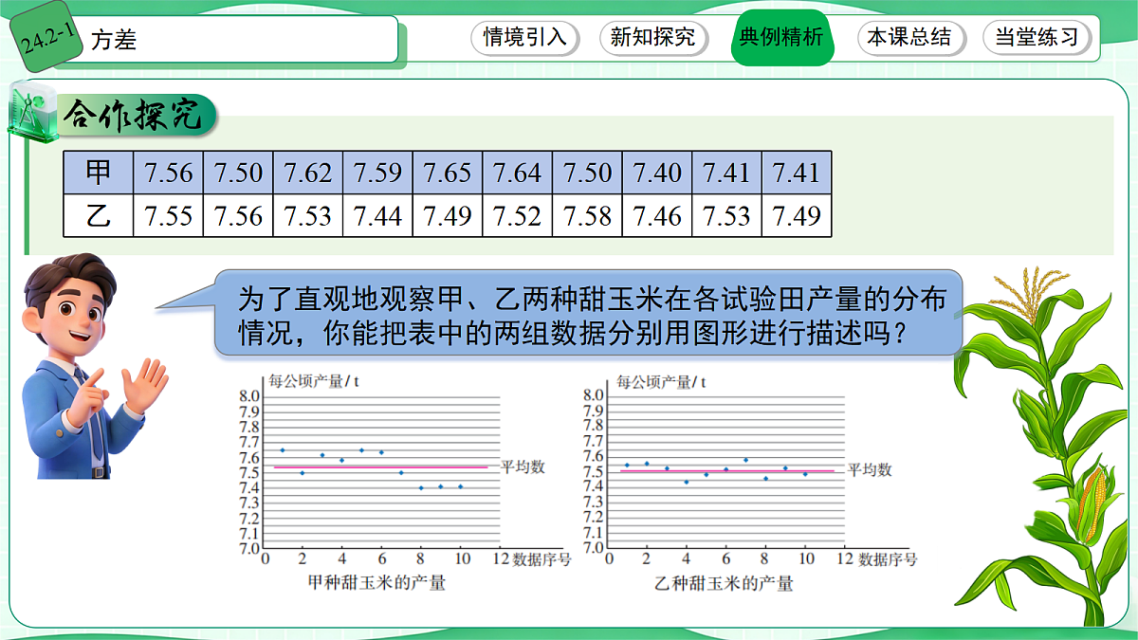The image size is (1138, 640).
Task: Click the 7.46 cell in the 乙 row
Action: pyautogui.click(x=657, y=216)
